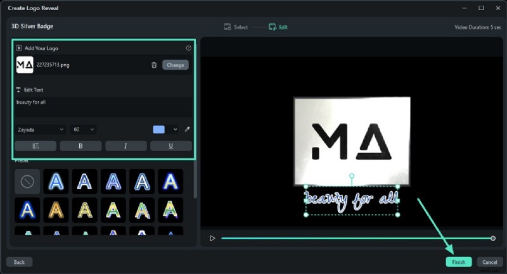Click the Change logo button

coord(176,65)
